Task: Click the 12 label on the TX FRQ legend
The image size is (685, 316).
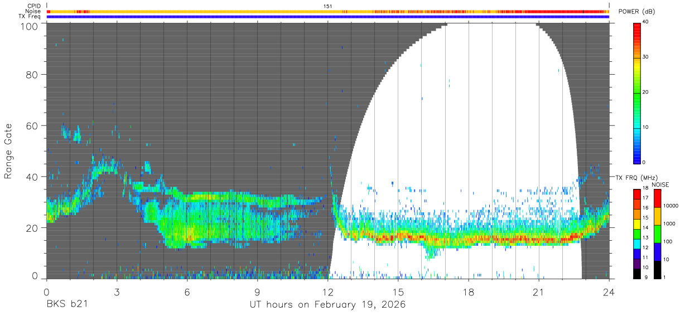Action: 645,247
